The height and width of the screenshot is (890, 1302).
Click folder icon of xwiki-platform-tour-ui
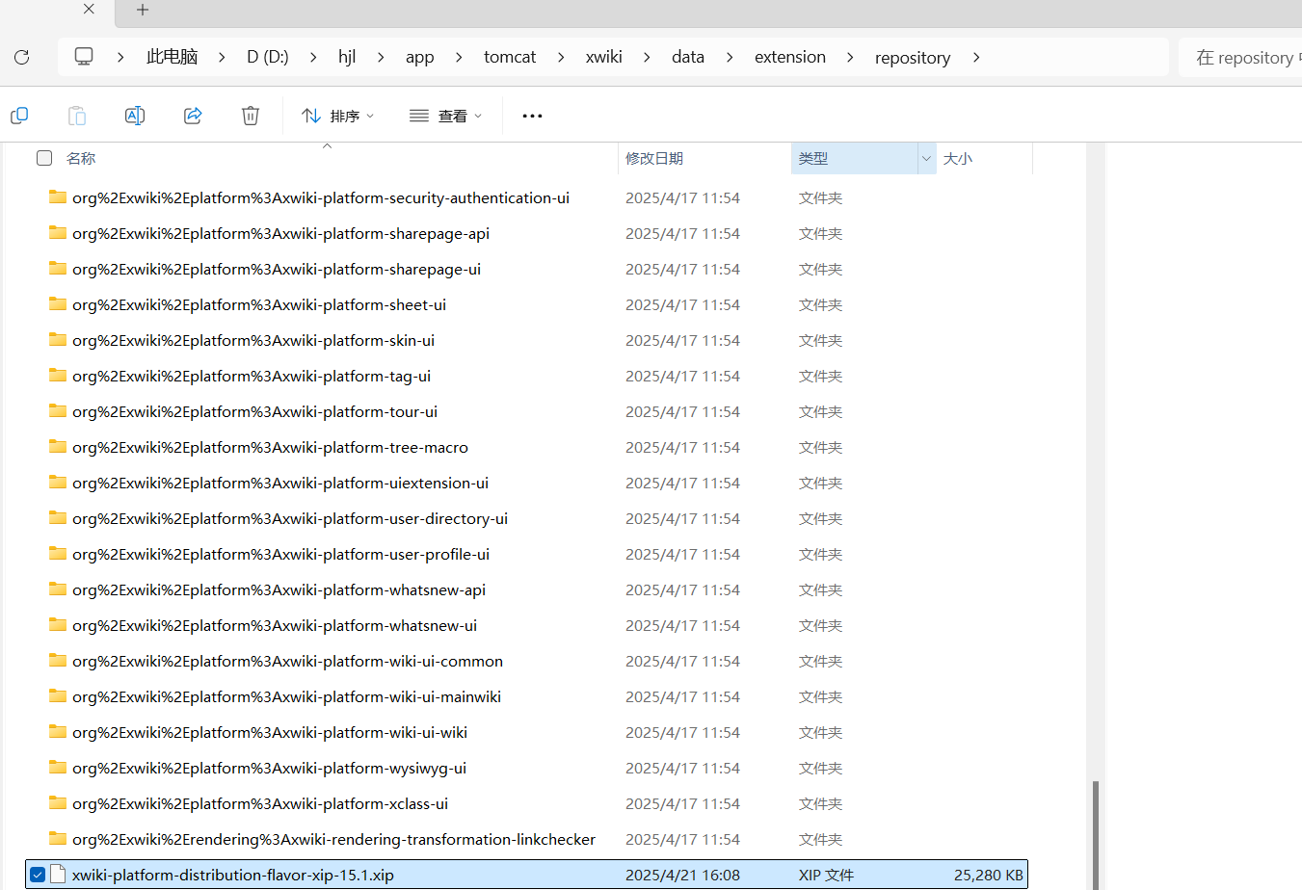58,411
